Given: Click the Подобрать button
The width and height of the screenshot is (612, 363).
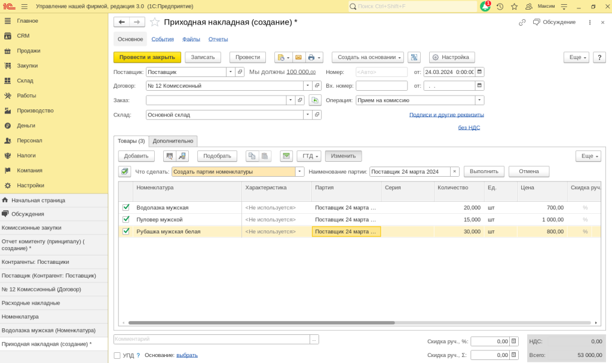Looking at the screenshot, I should click(x=218, y=156).
